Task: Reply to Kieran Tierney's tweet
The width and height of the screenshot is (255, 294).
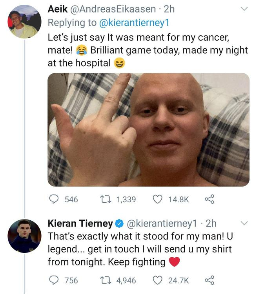Action: click(54, 280)
